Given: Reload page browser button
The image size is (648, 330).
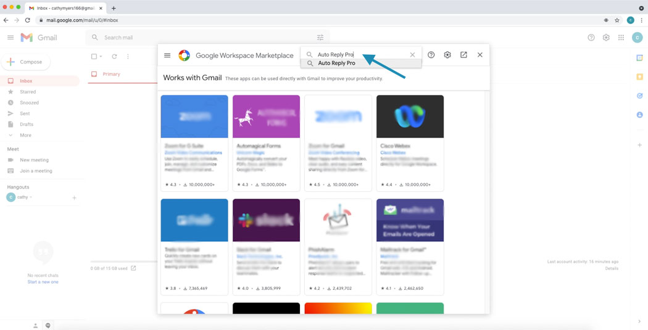Looking at the screenshot, I should click(x=28, y=20).
